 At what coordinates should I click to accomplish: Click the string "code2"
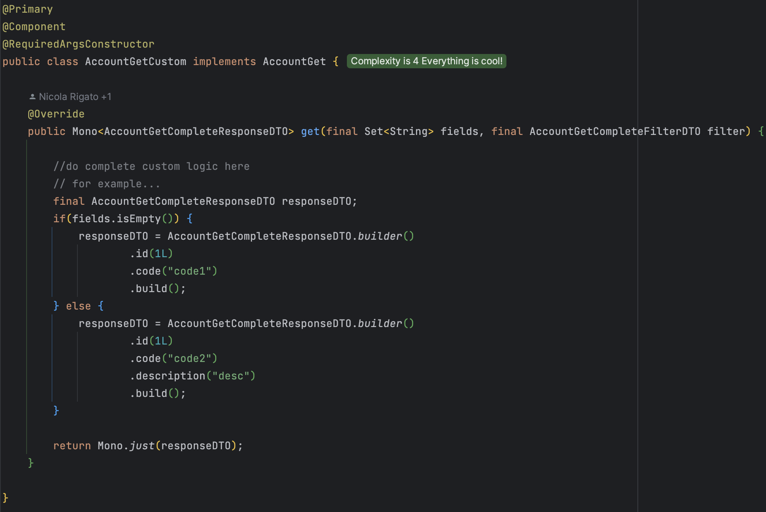click(190, 358)
